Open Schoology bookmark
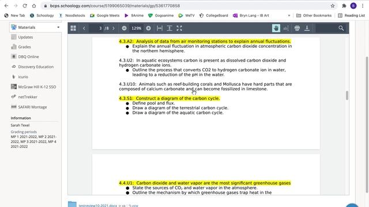 42,16
